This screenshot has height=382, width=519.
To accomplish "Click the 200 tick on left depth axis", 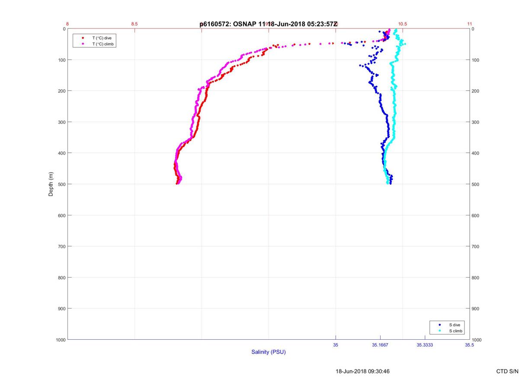I will (x=61, y=91).
